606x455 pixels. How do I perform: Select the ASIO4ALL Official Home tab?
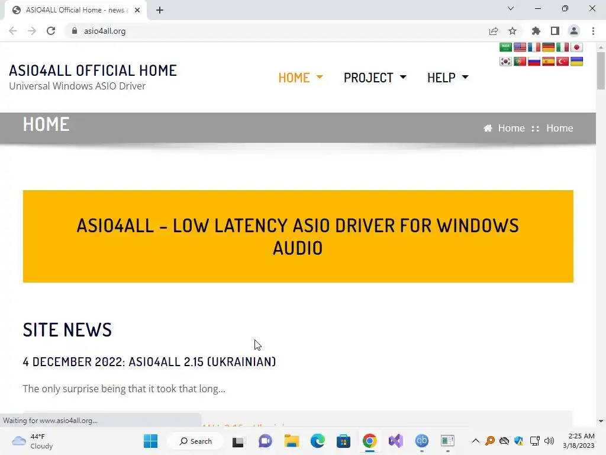coord(76,10)
